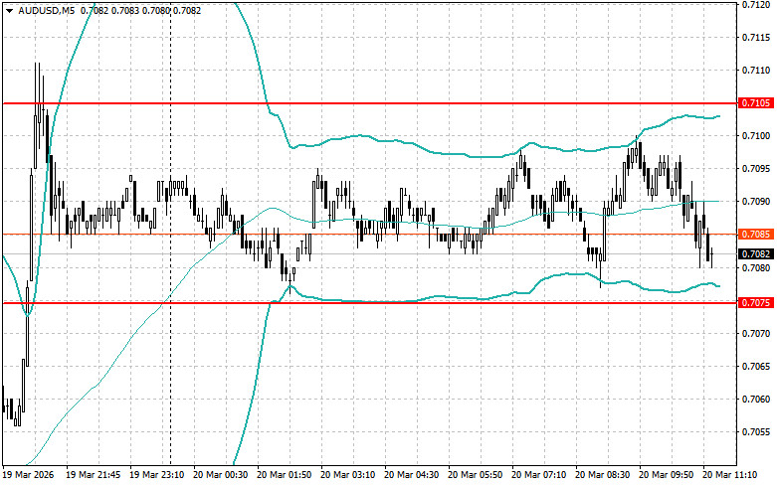Select the 0.7105 red level price label

756,103
